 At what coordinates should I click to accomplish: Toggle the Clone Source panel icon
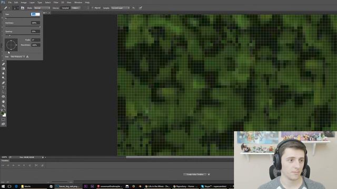pyautogui.click(x=23, y=8)
